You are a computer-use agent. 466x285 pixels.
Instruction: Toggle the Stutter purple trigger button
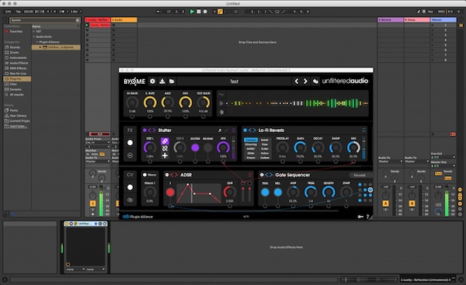(x=195, y=148)
